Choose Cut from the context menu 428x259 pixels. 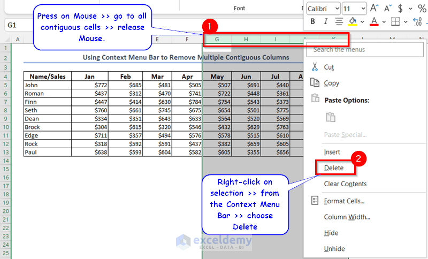328,67
